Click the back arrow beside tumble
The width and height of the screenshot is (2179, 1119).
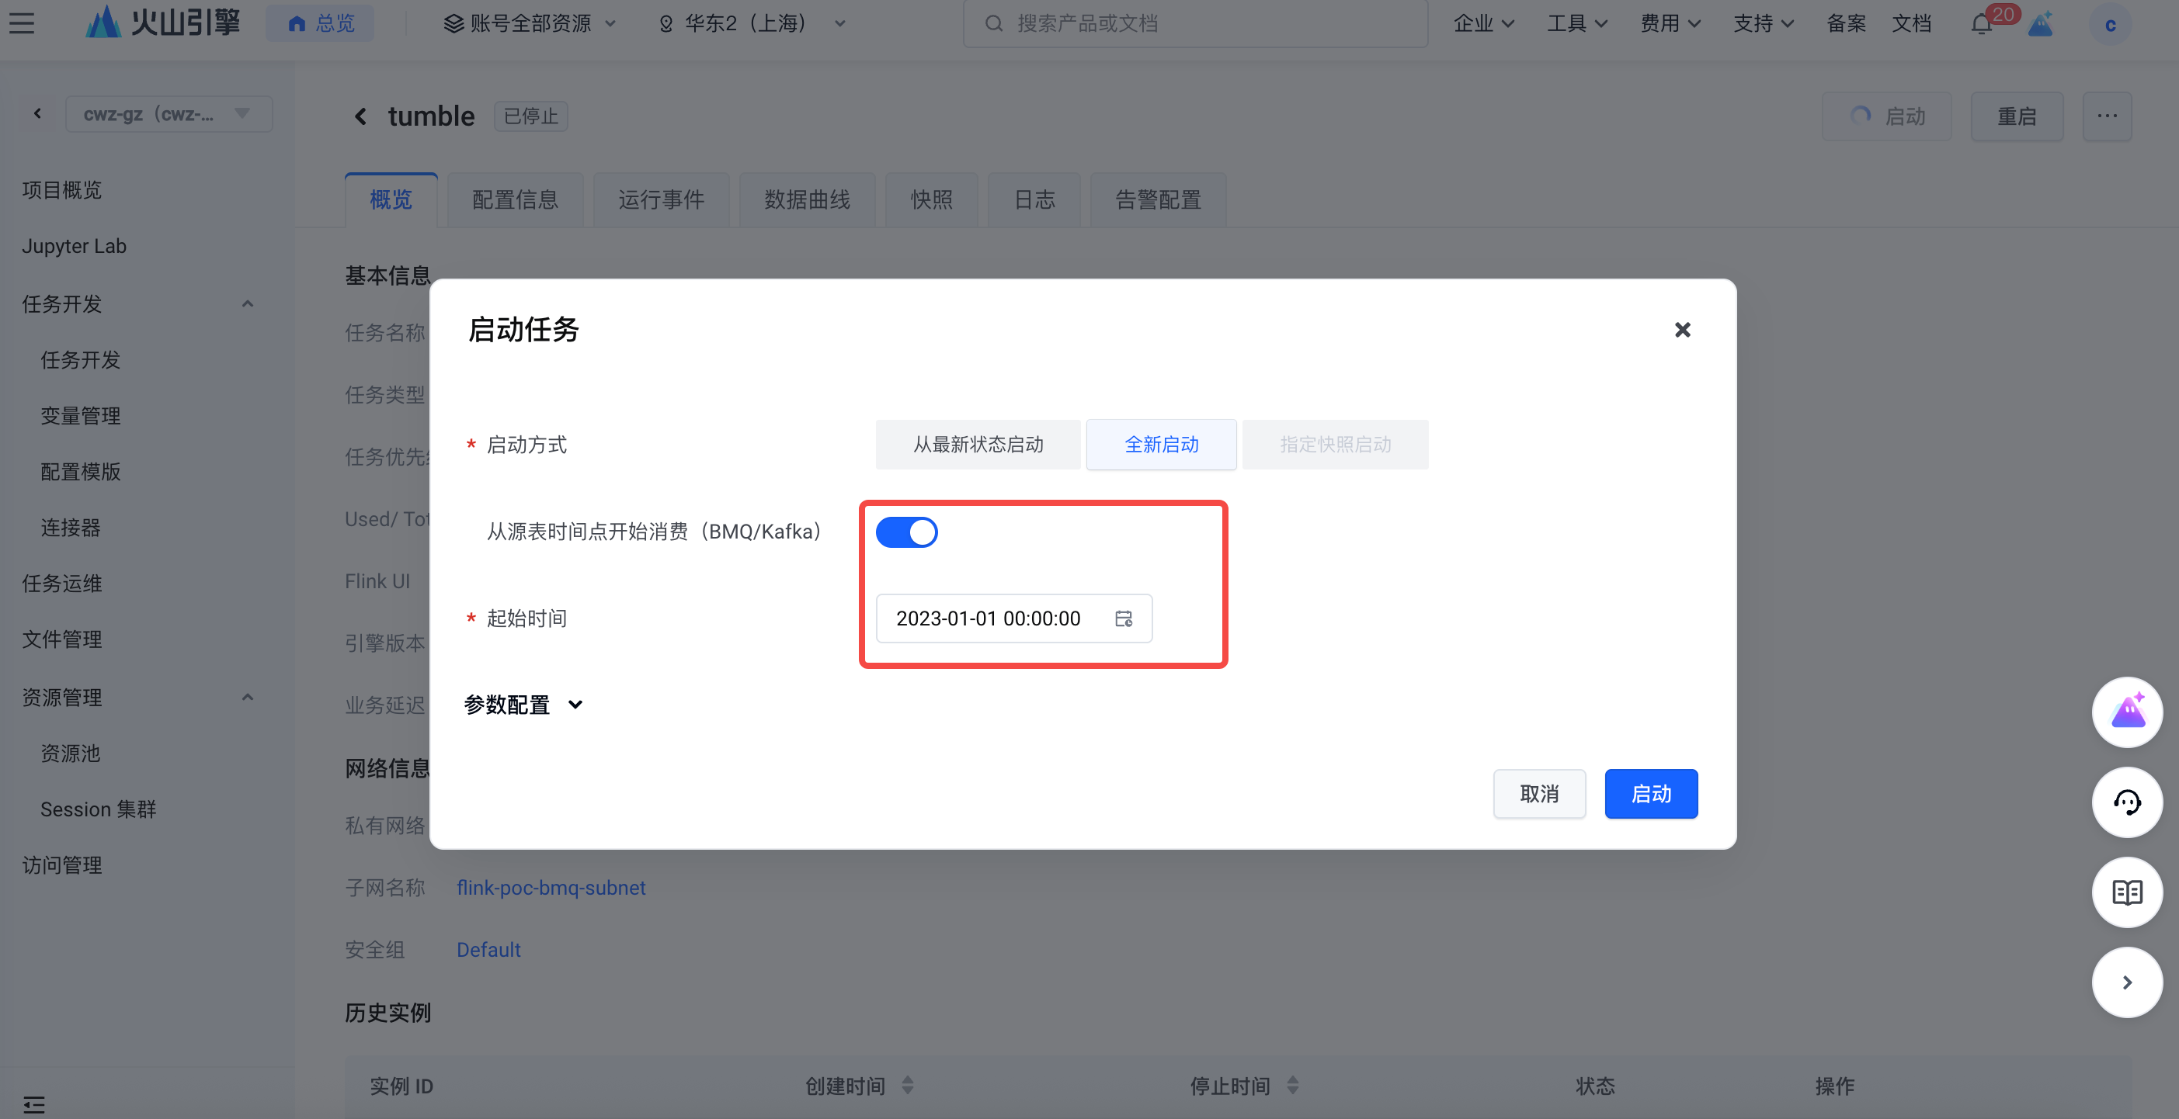coord(361,116)
